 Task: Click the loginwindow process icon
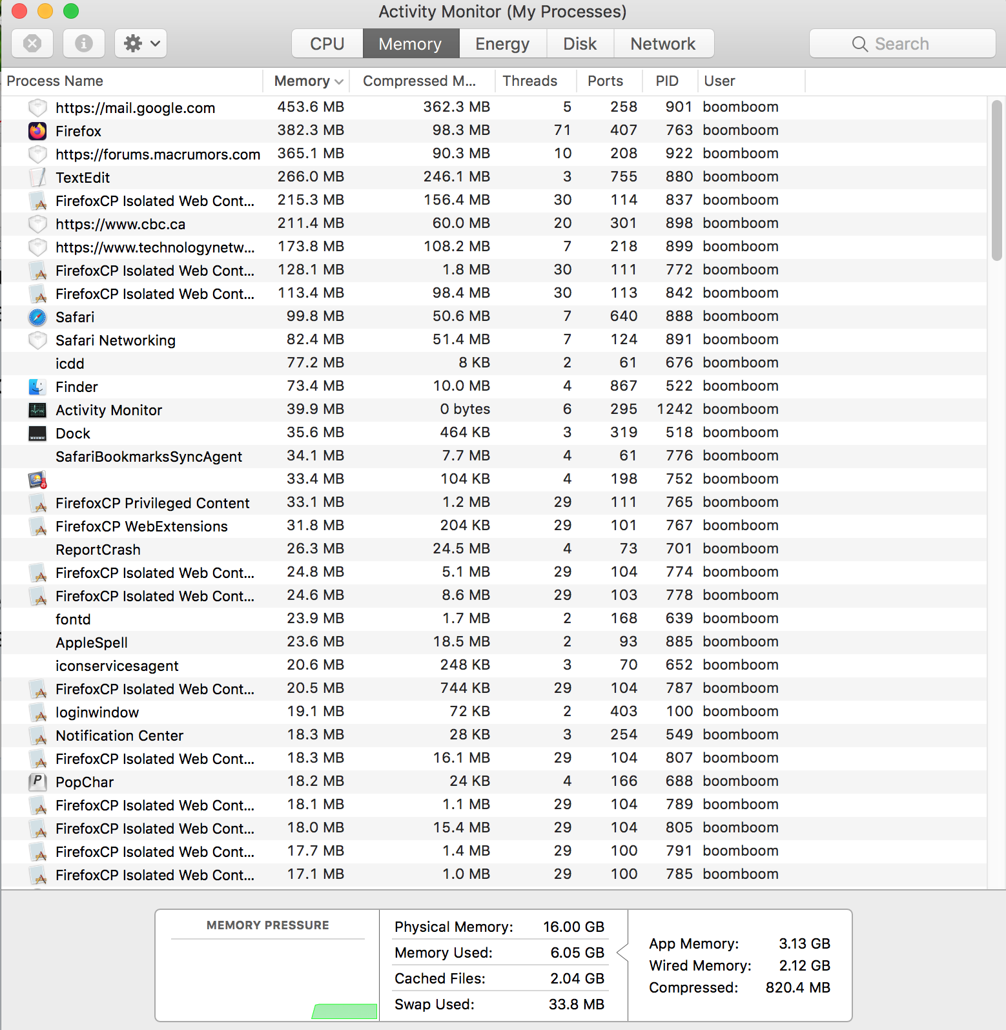point(38,712)
